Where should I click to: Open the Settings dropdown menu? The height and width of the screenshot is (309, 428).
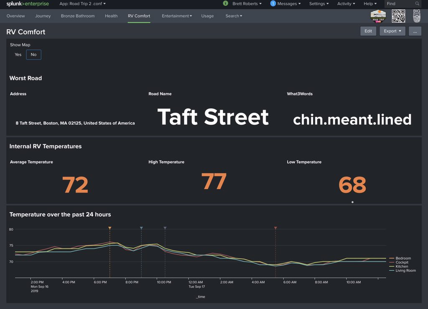[318, 3]
